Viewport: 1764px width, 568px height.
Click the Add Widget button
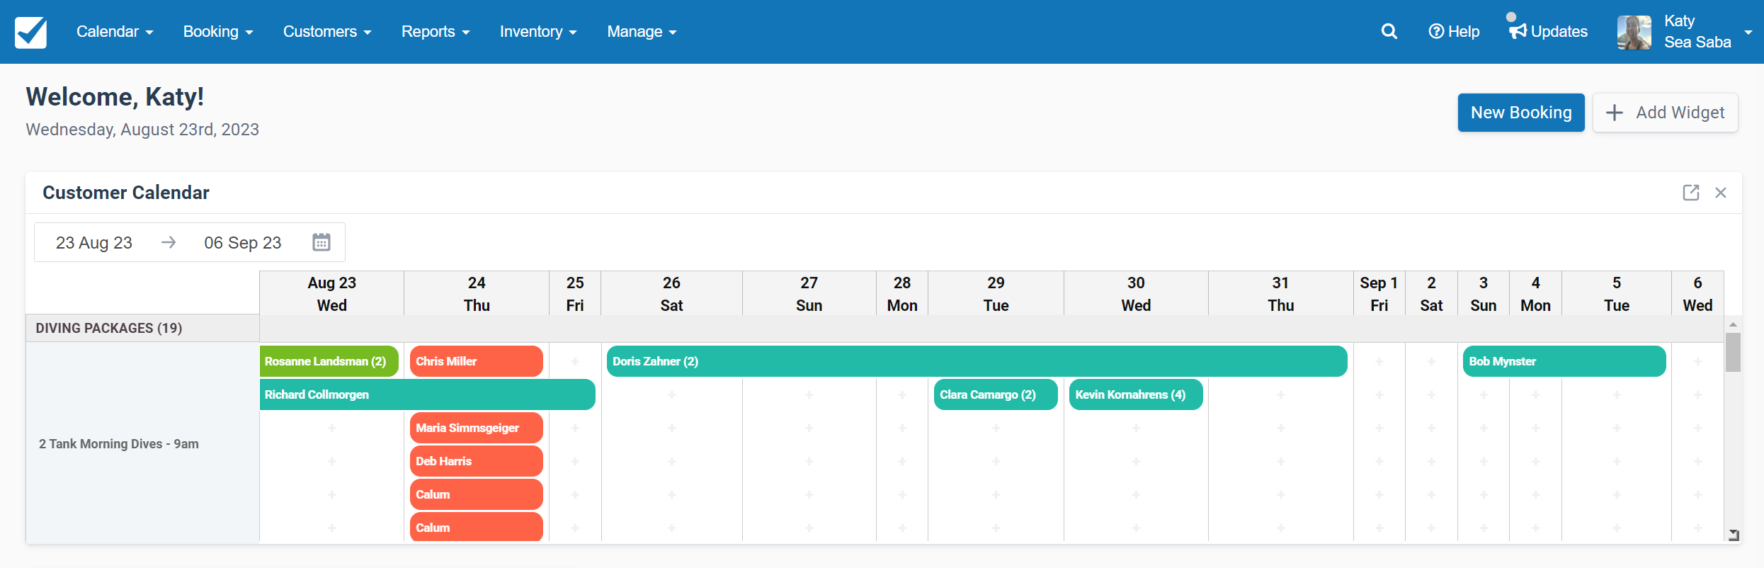tap(1665, 113)
